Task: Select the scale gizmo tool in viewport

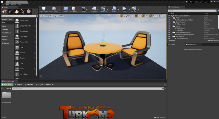Action: [127, 16]
